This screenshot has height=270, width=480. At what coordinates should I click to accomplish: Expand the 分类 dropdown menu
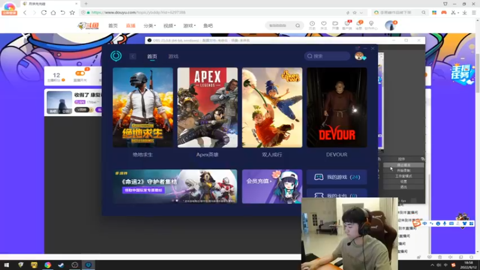[x=149, y=26]
